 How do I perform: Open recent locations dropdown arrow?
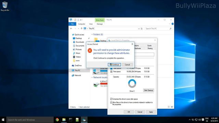tap(78, 29)
